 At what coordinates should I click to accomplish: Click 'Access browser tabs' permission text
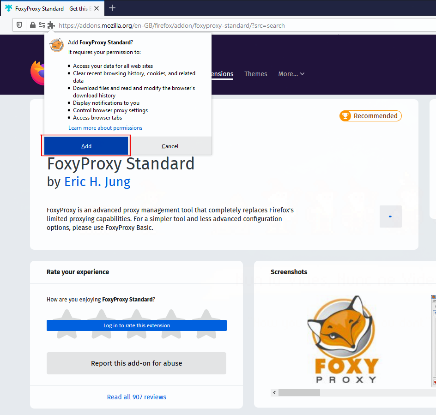point(97,118)
